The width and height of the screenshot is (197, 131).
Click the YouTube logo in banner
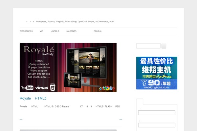point(27,88)
